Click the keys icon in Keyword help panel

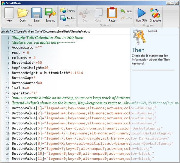tap(139, 37)
